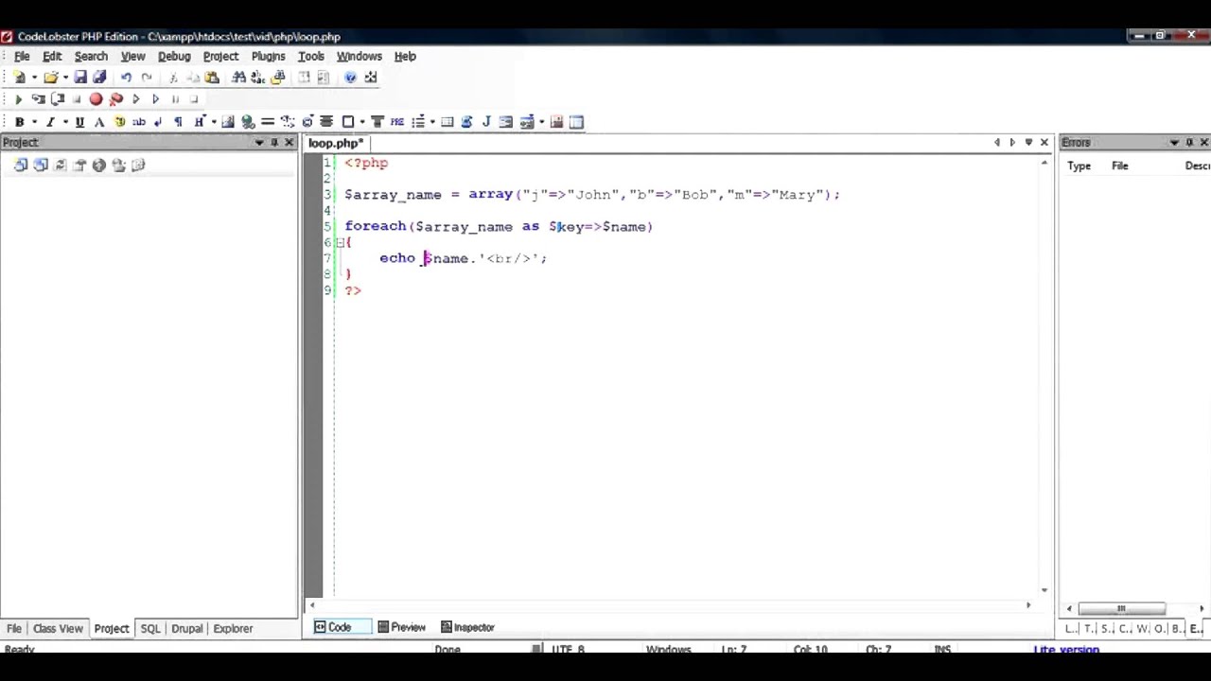Image resolution: width=1211 pixels, height=681 pixels.
Task: Toggle auto-hide pin on Project panel
Action: pos(274,143)
